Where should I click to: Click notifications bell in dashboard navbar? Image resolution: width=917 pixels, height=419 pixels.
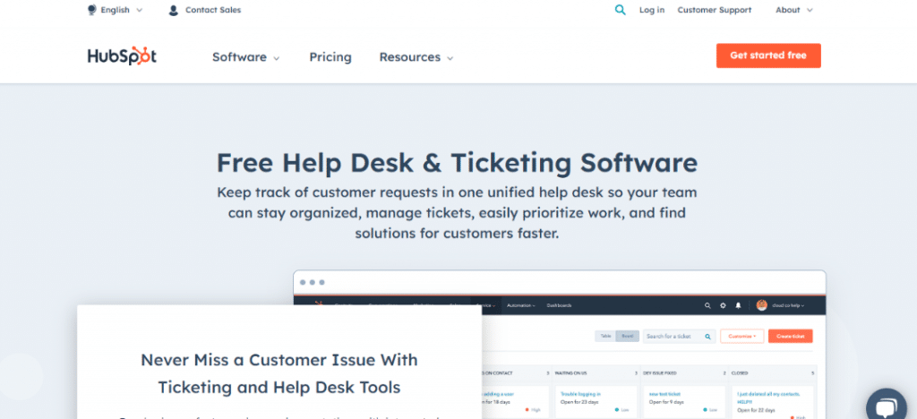738,305
